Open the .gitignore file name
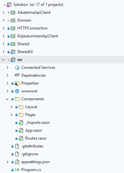Viewport: 124px width, 173px height. pyautogui.click(x=30, y=154)
